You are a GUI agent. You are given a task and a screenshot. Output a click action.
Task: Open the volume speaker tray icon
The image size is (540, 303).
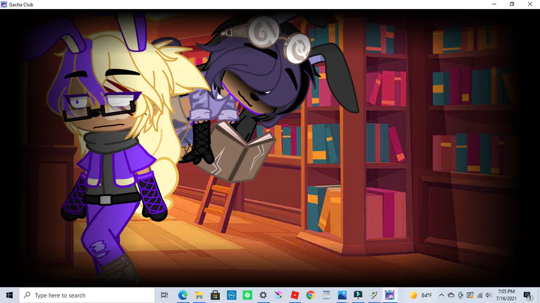pyautogui.click(x=488, y=295)
